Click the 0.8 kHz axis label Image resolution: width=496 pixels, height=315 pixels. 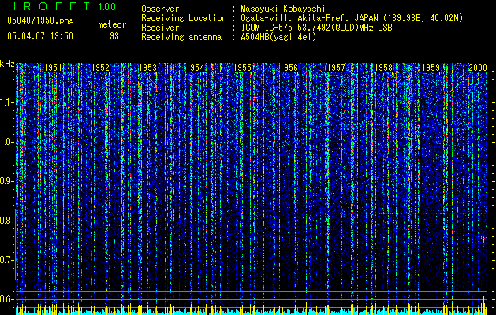tap(6, 220)
